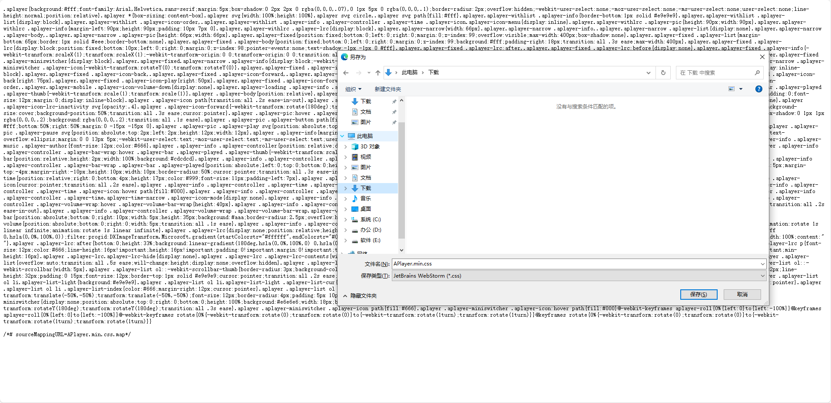Select the 办公 (D:) drive
Image resolution: width=831 pixels, height=403 pixels.
(x=371, y=230)
